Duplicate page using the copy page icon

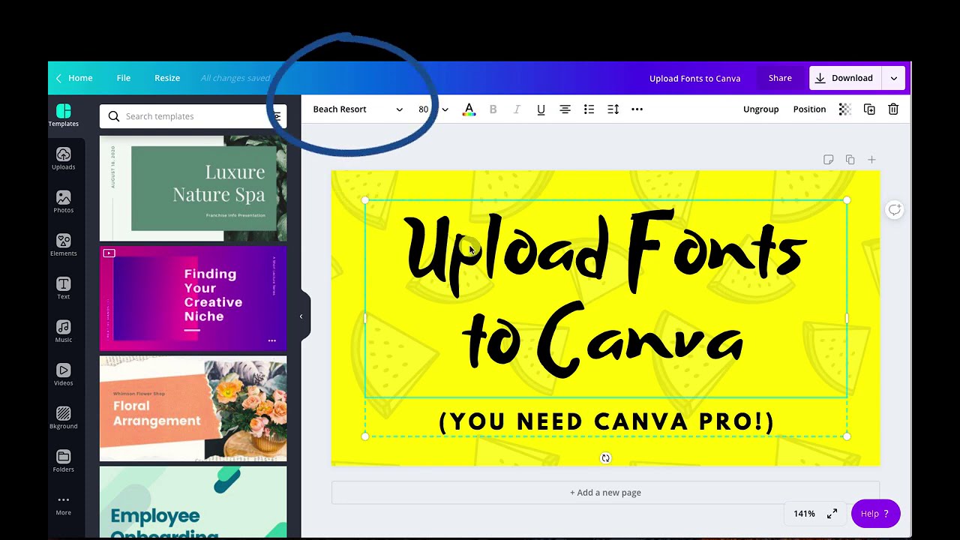[850, 160]
